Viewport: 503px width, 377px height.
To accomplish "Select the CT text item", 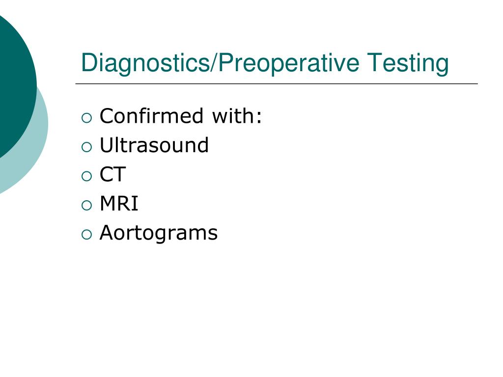I will (112, 174).
